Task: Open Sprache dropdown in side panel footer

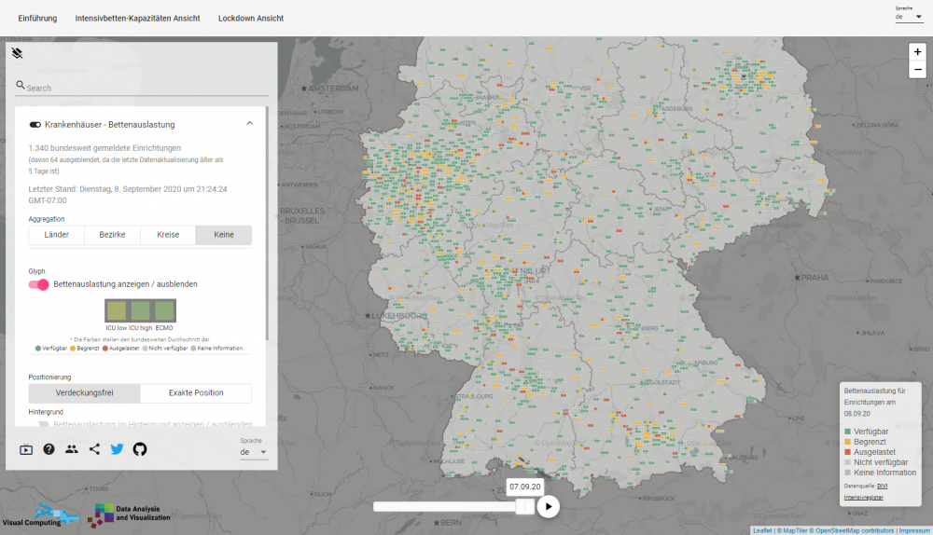Action: click(x=253, y=452)
